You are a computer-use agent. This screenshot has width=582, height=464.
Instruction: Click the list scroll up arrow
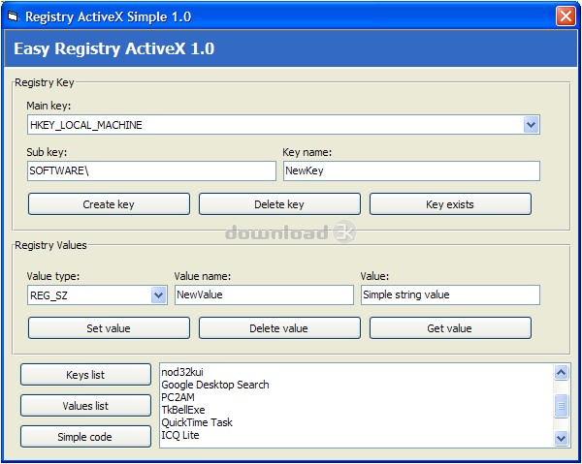pyautogui.click(x=561, y=372)
